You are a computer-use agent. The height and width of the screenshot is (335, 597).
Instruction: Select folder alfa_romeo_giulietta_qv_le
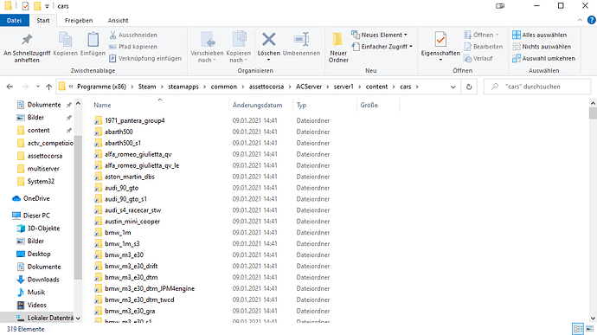[142, 165]
